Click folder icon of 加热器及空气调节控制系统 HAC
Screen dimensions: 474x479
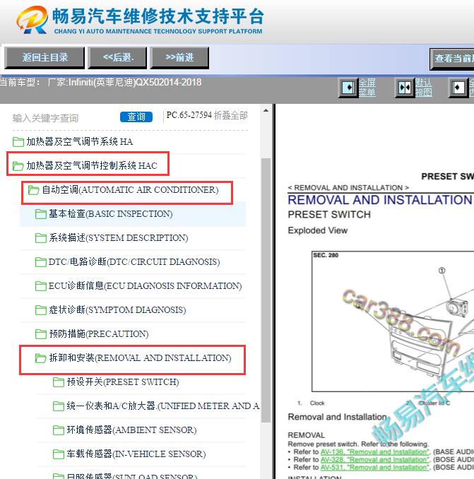[x=18, y=166]
